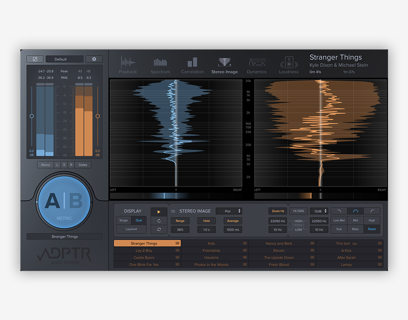Viewport: 408px width, 320px height.
Task: Select the Mid filter band
Action: tap(355, 220)
